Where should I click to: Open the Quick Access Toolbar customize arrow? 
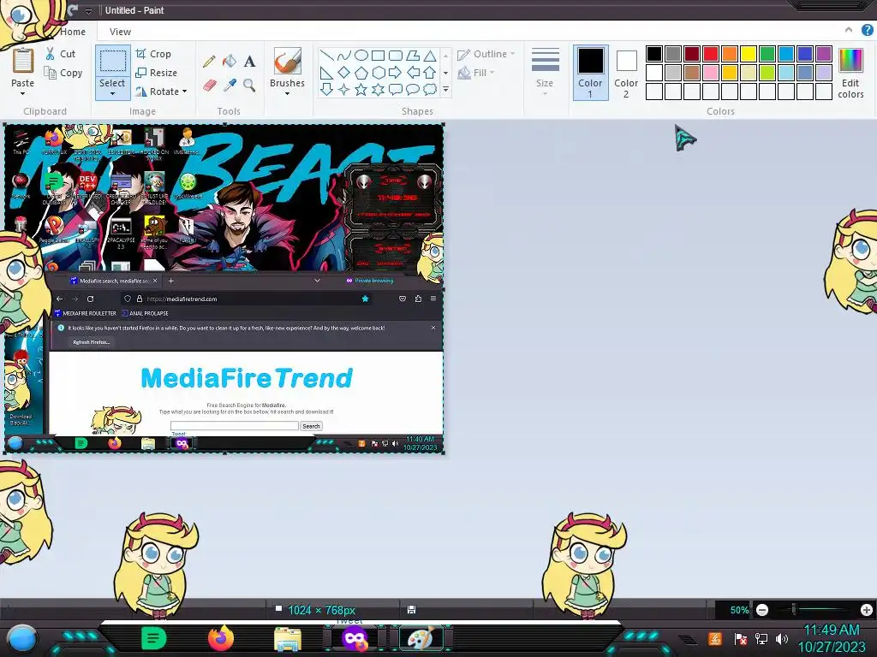(88, 10)
